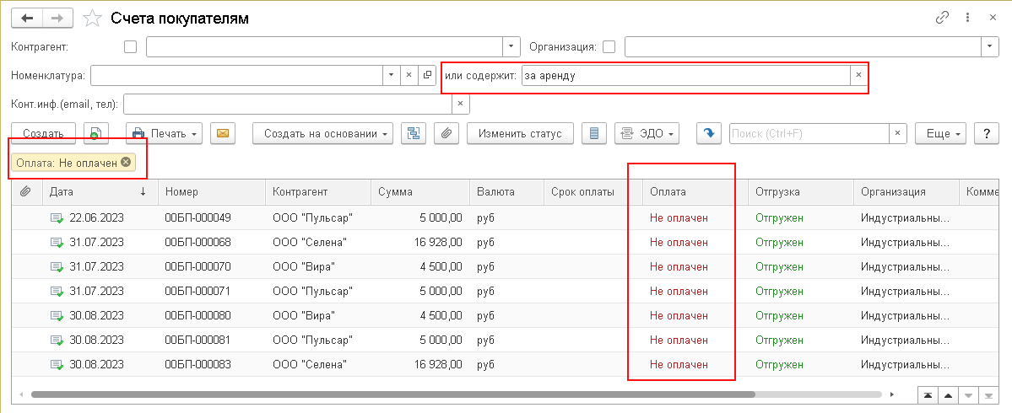Sort by the Дата column header
This screenshot has height=413, width=1012.
pyautogui.click(x=100, y=191)
